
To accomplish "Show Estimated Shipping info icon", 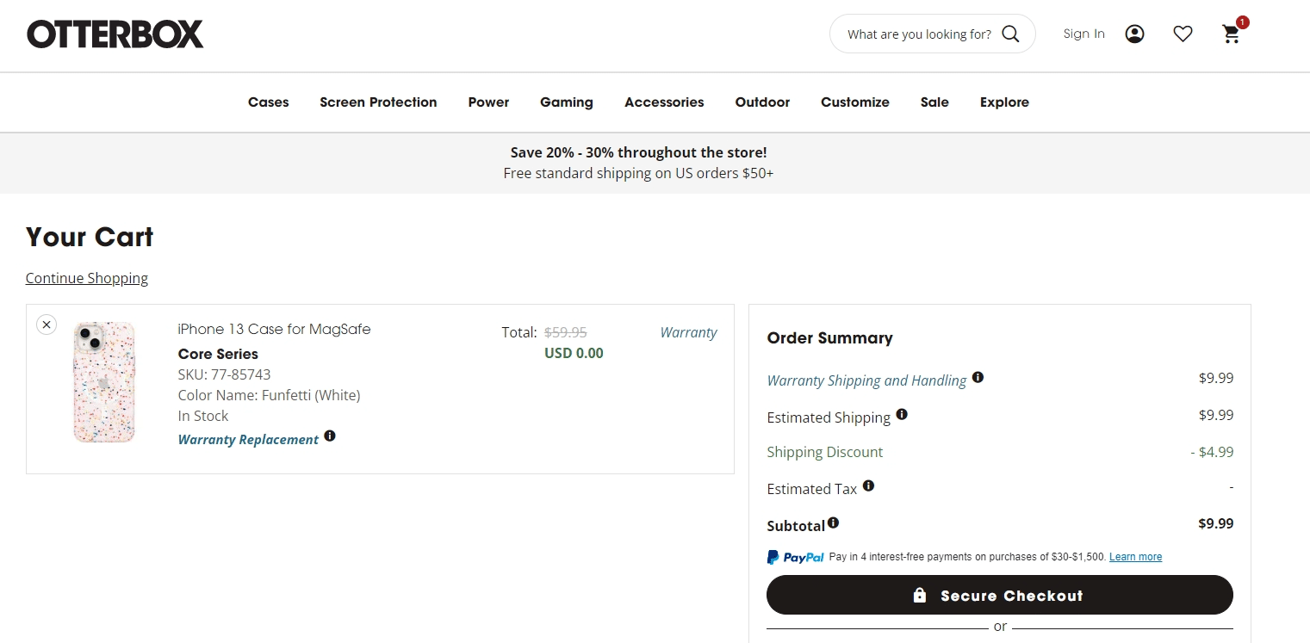I will pyautogui.click(x=902, y=414).
